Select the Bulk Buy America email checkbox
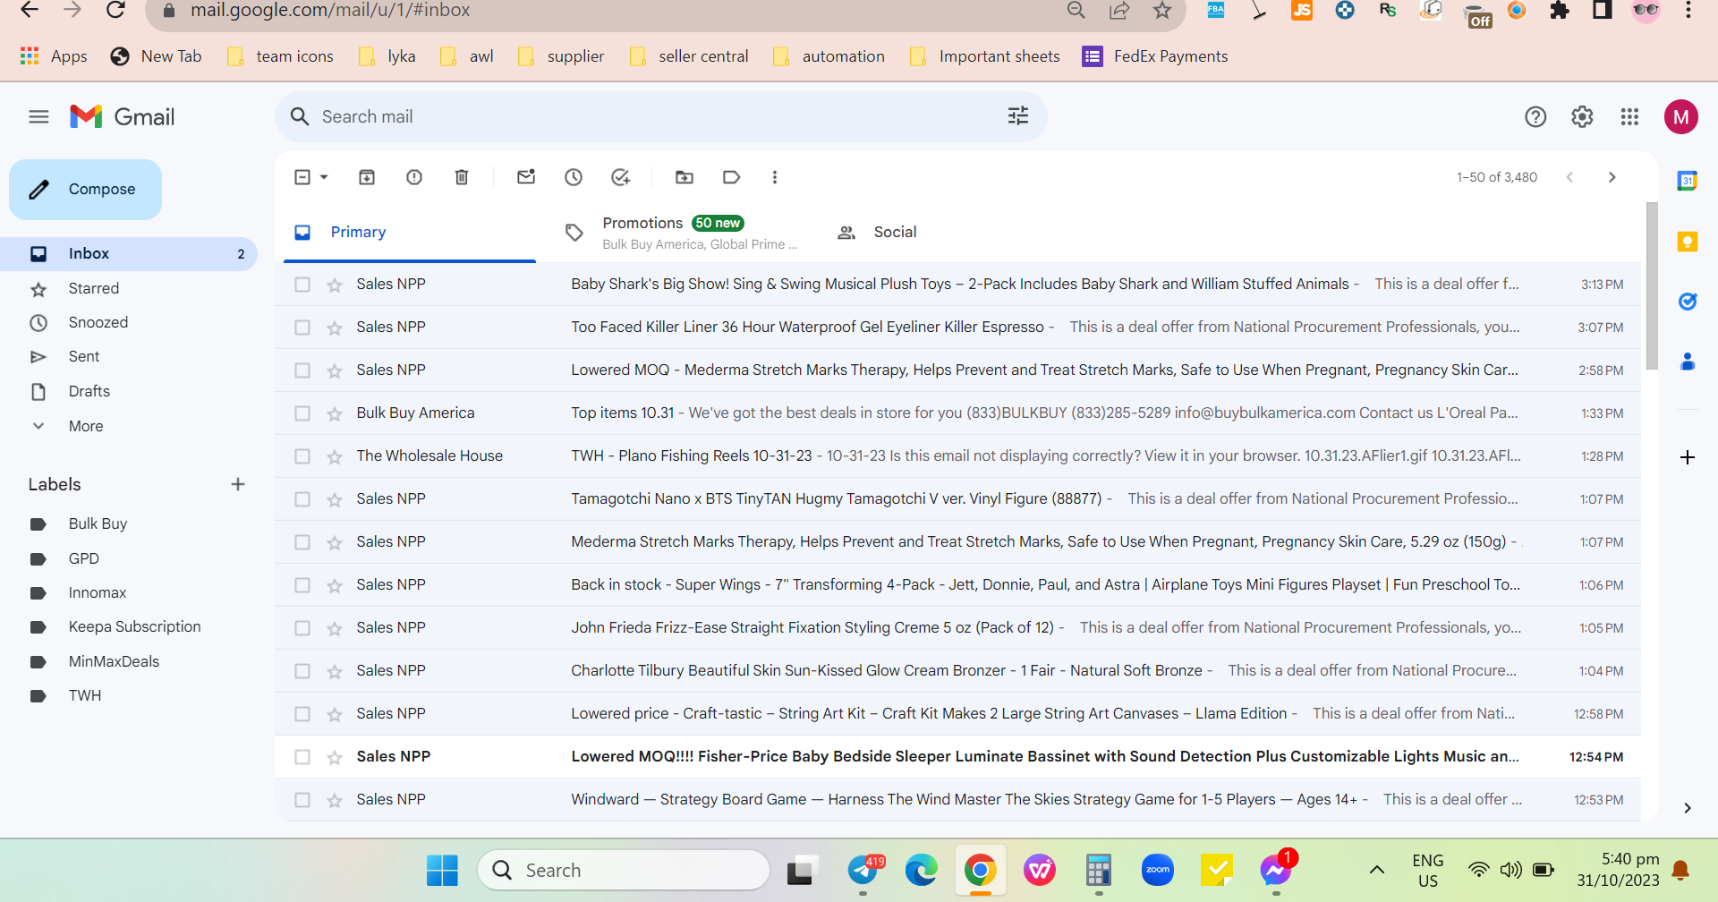 coord(302,413)
